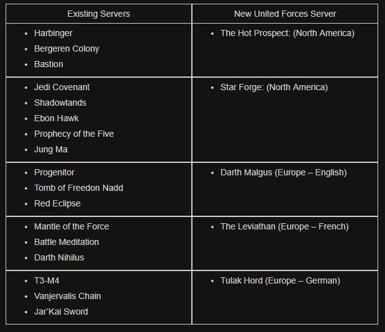Select the Jedi Covenant list item
The image size is (385, 332).
point(61,87)
